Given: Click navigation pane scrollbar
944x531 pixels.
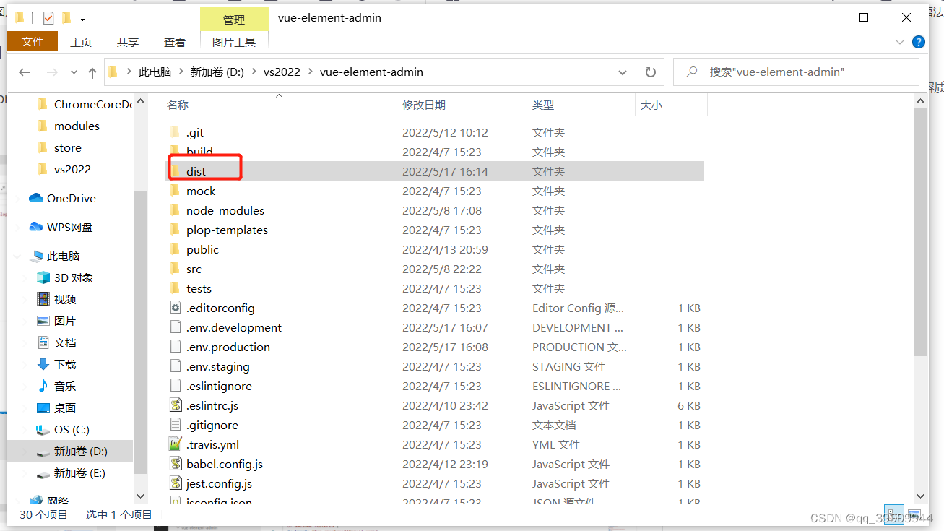Looking at the screenshot, I should point(141,332).
